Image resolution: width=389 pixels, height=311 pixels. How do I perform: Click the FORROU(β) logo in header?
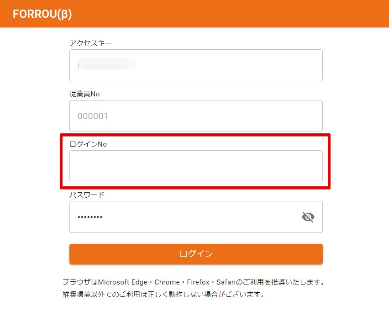42,14
